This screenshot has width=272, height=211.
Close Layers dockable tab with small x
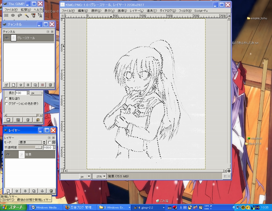(53, 138)
